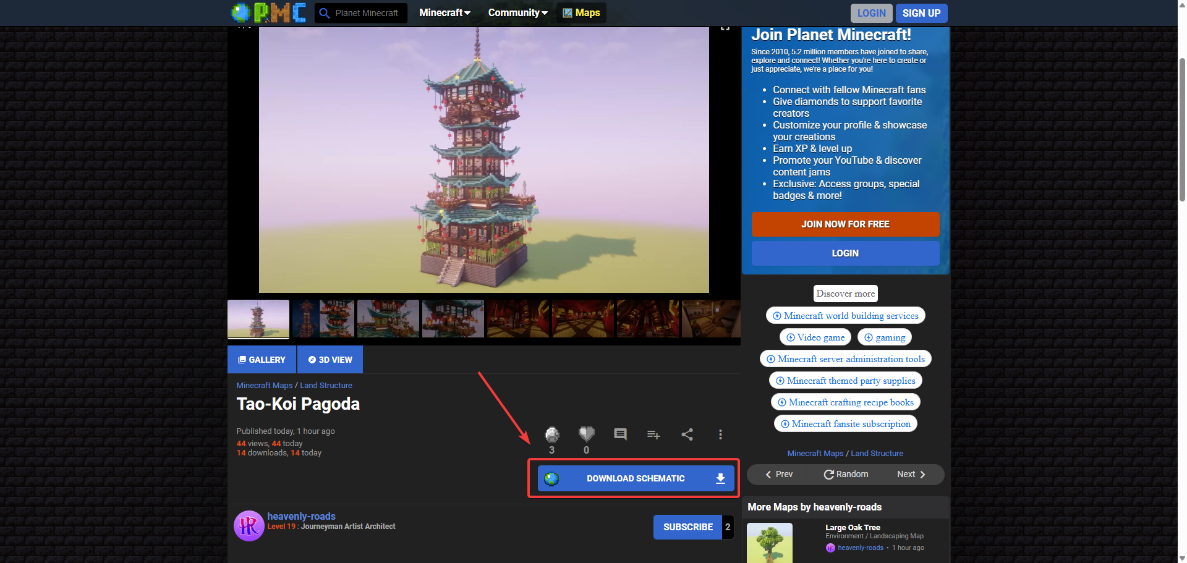Load a Random map
The image size is (1187, 563).
846,474
